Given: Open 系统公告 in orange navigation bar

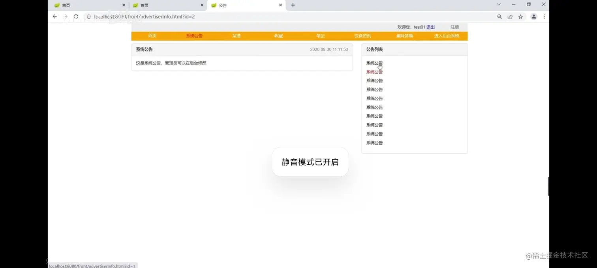Looking at the screenshot, I should coord(194,36).
